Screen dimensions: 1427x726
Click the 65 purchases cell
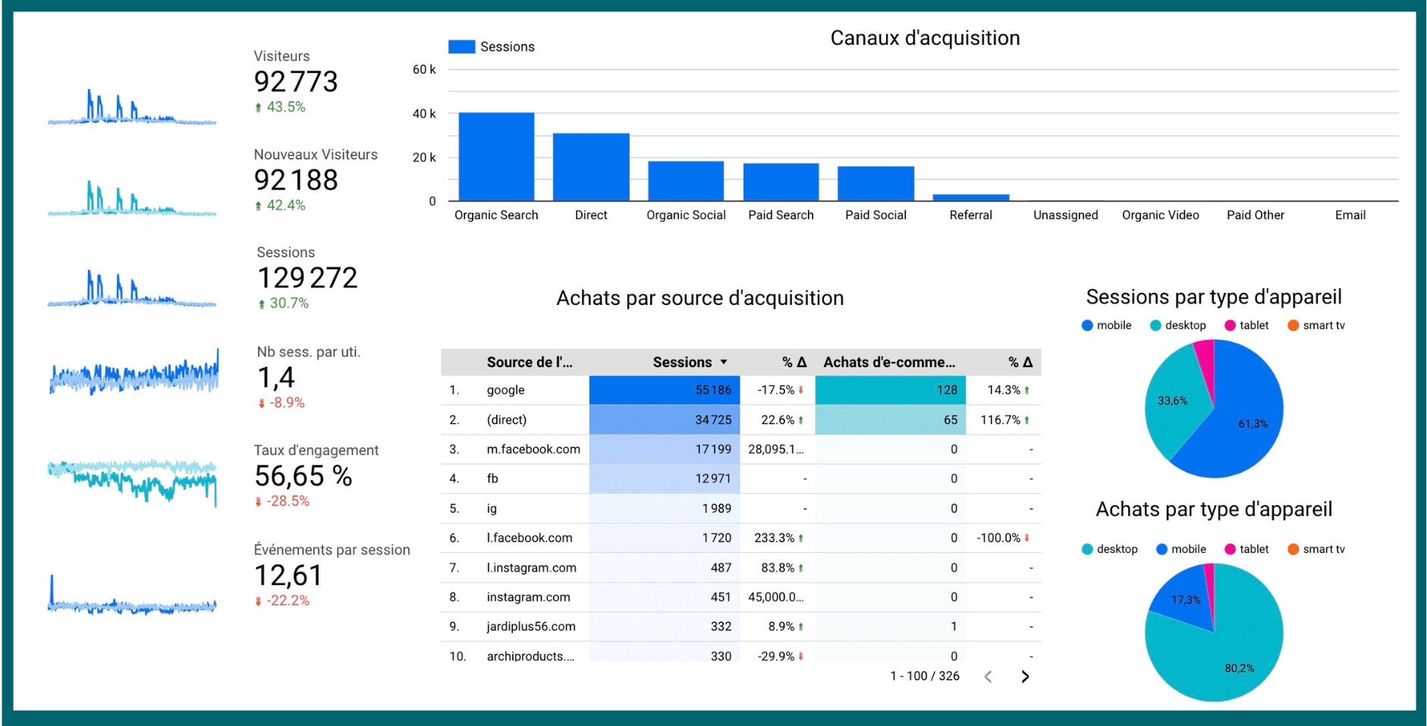(890, 420)
